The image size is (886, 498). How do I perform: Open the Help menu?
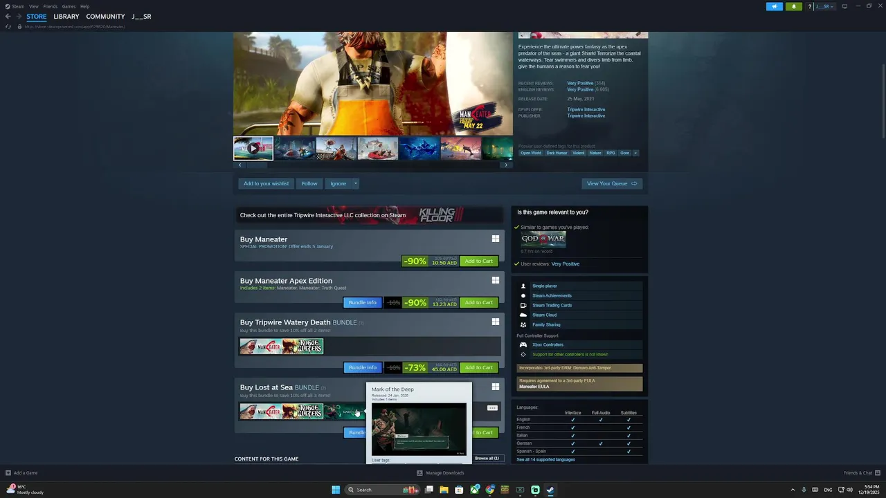coord(84,6)
